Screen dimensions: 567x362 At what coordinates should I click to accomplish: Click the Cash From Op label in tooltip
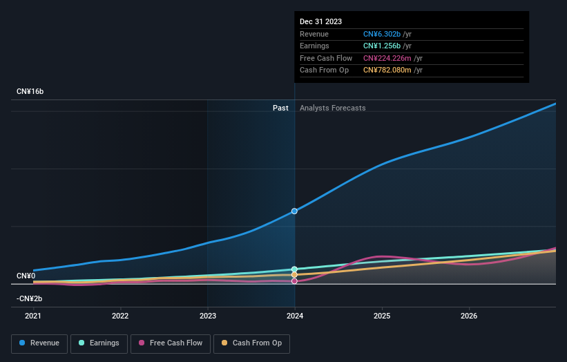(325, 70)
